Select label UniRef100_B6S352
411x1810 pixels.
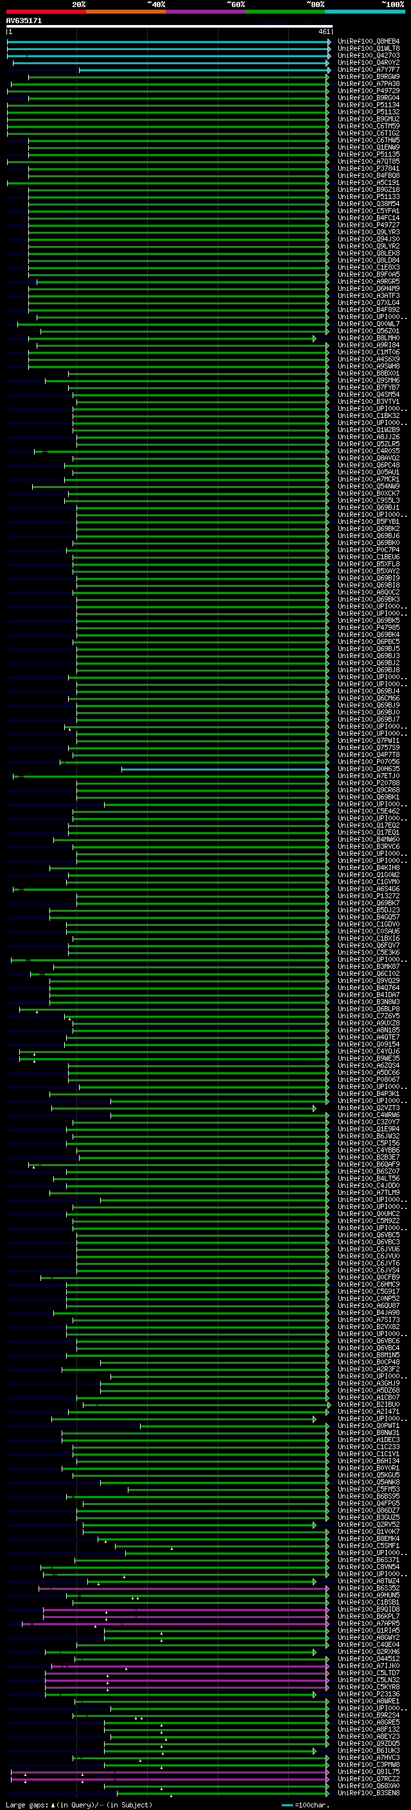(x=369, y=1588)
